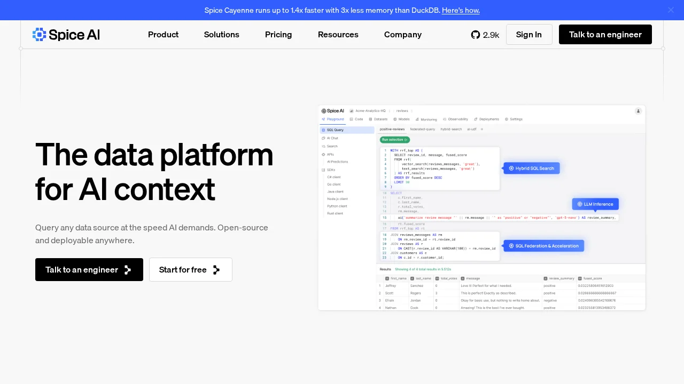Switch to the hybrid-search tab
Screen dimensions: 684x384
tap(452, 129)
